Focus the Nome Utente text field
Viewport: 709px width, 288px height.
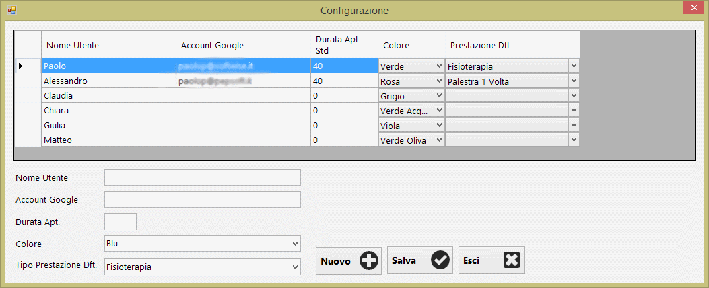tap(202, 177)
